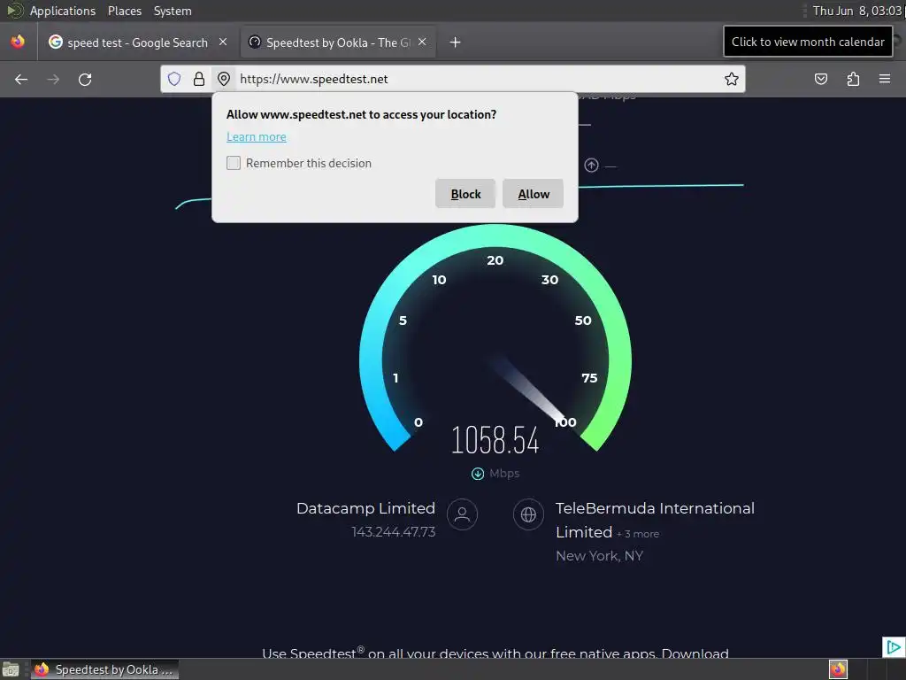Select the Speedtest by Ookla tab
This screenshot has height=680, width=906.
338,42
